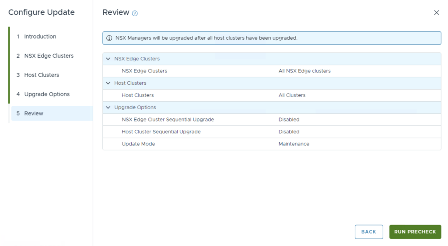Collapse the Host Clusters section
Image resolution: width=448 pixels, height=246 pixels.
click(x=108, y=83)
